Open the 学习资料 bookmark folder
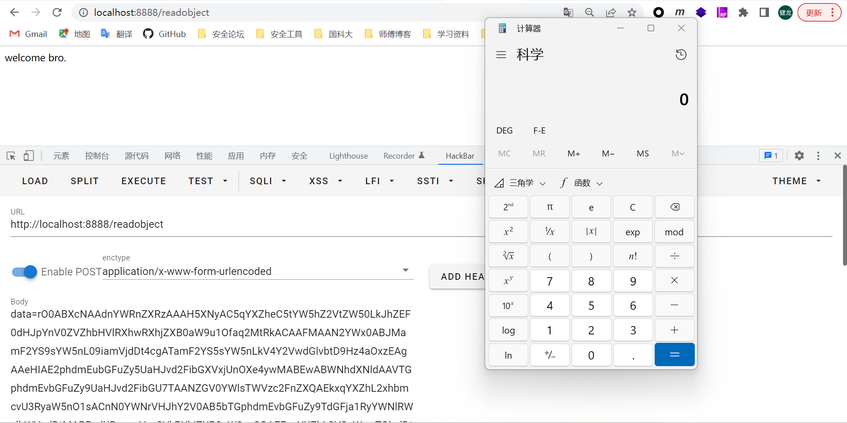Image resolution: width=847 pixels, height=423 pixels. [446, 34]
